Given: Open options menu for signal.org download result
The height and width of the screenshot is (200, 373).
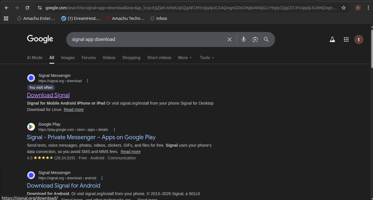Looking at the screenshot, I should click(x=88, y=81).
